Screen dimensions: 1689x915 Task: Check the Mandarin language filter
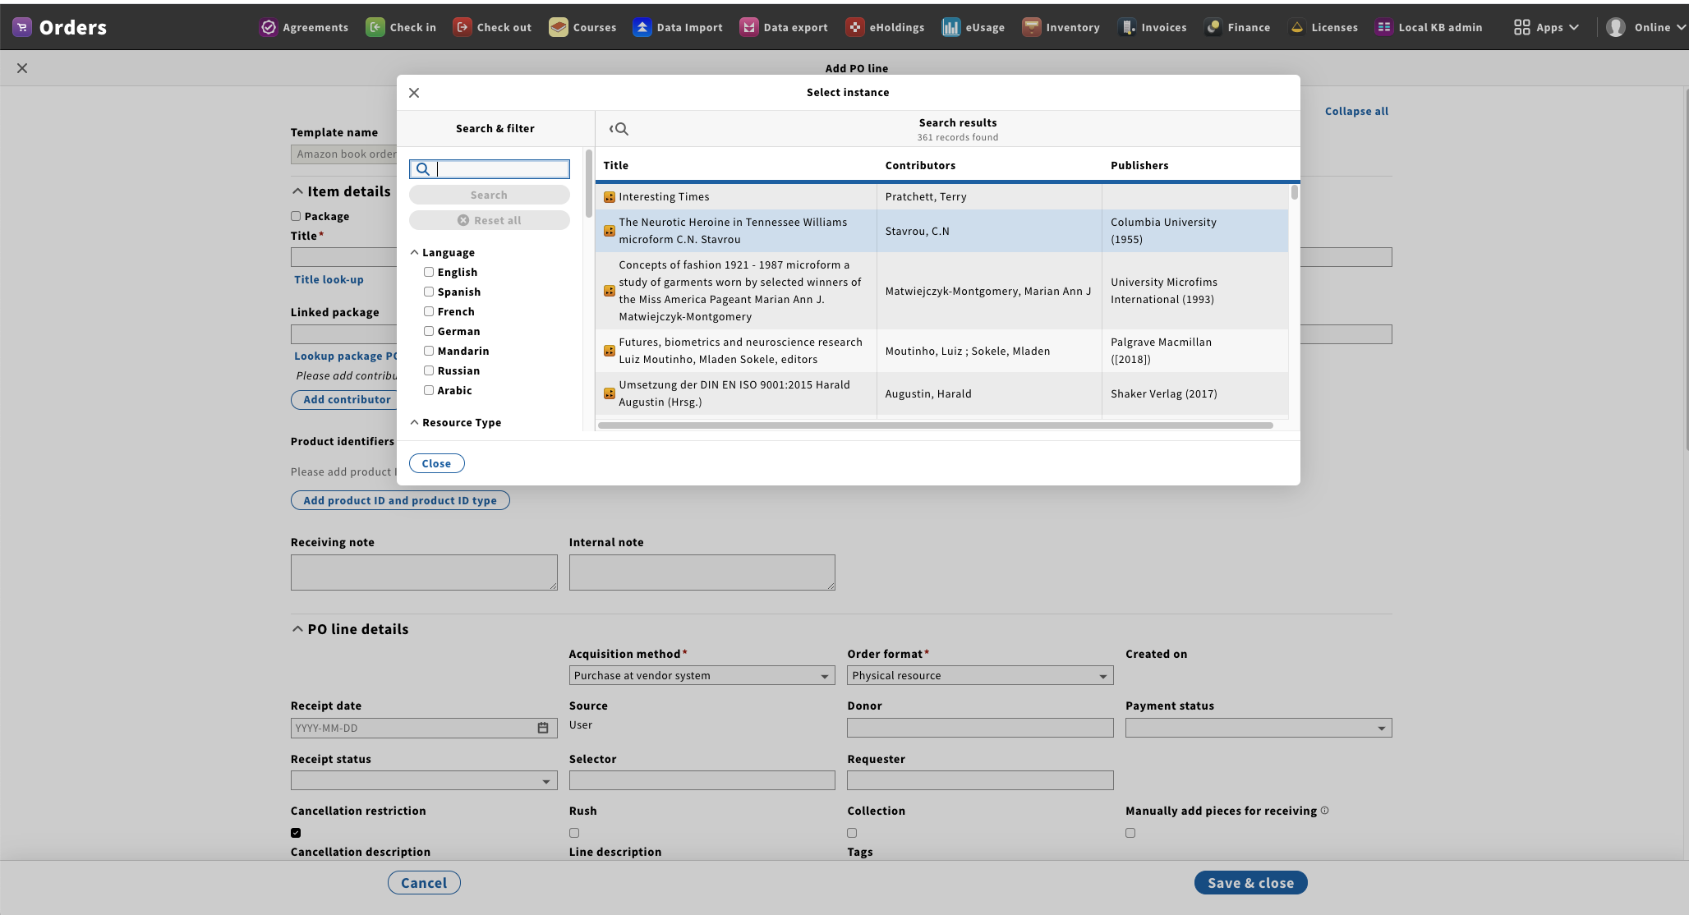point(429,351)
